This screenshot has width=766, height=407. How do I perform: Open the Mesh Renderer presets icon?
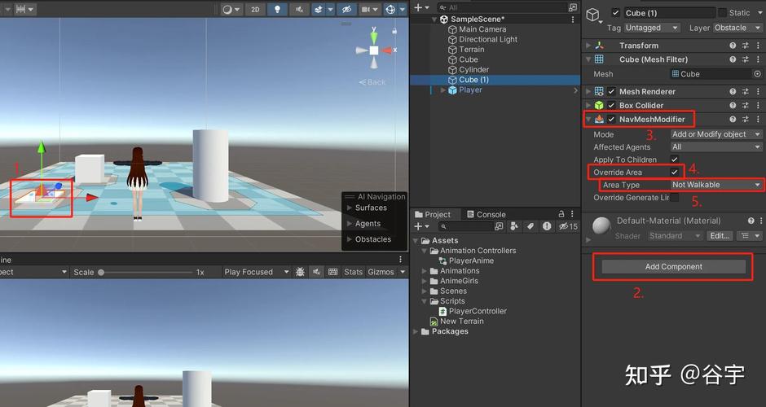tap(746, 91)
